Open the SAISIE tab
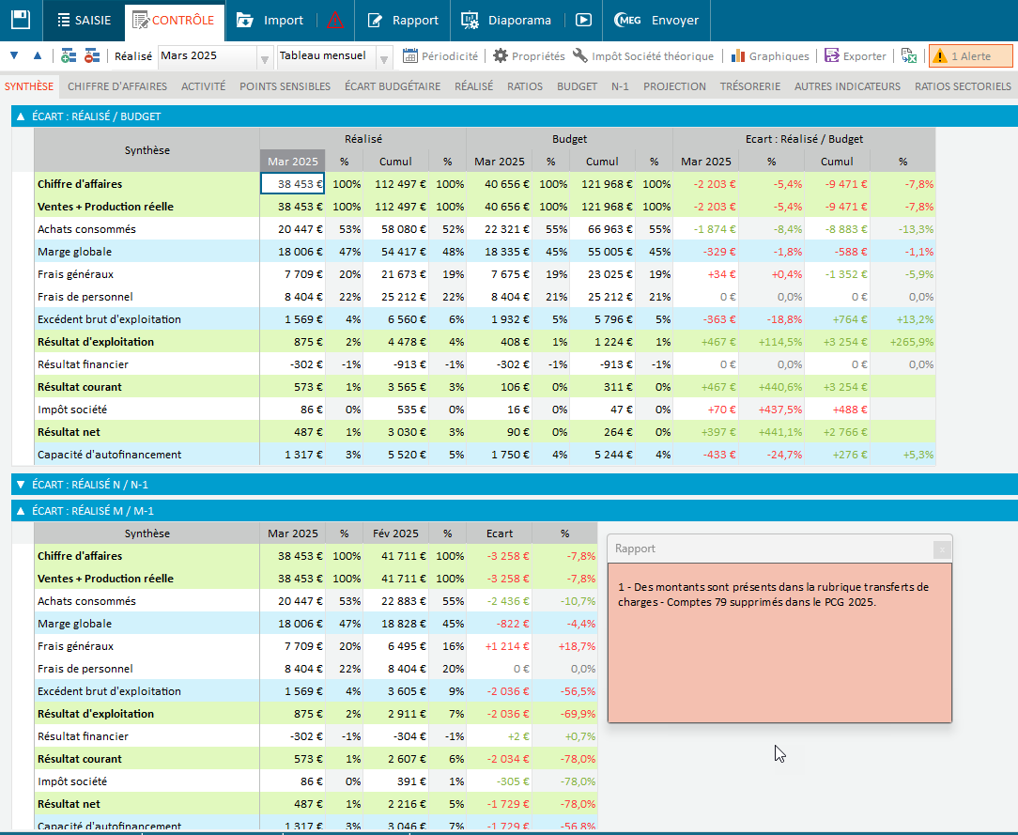1018x835 pixels. coord(85,20)
